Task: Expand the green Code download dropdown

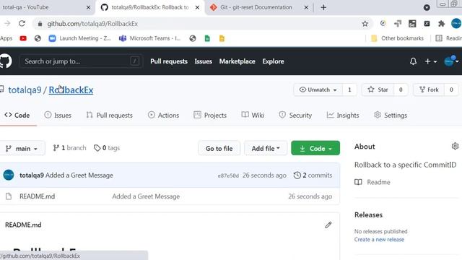Action: pyautogui.click(x=315, y=148)
